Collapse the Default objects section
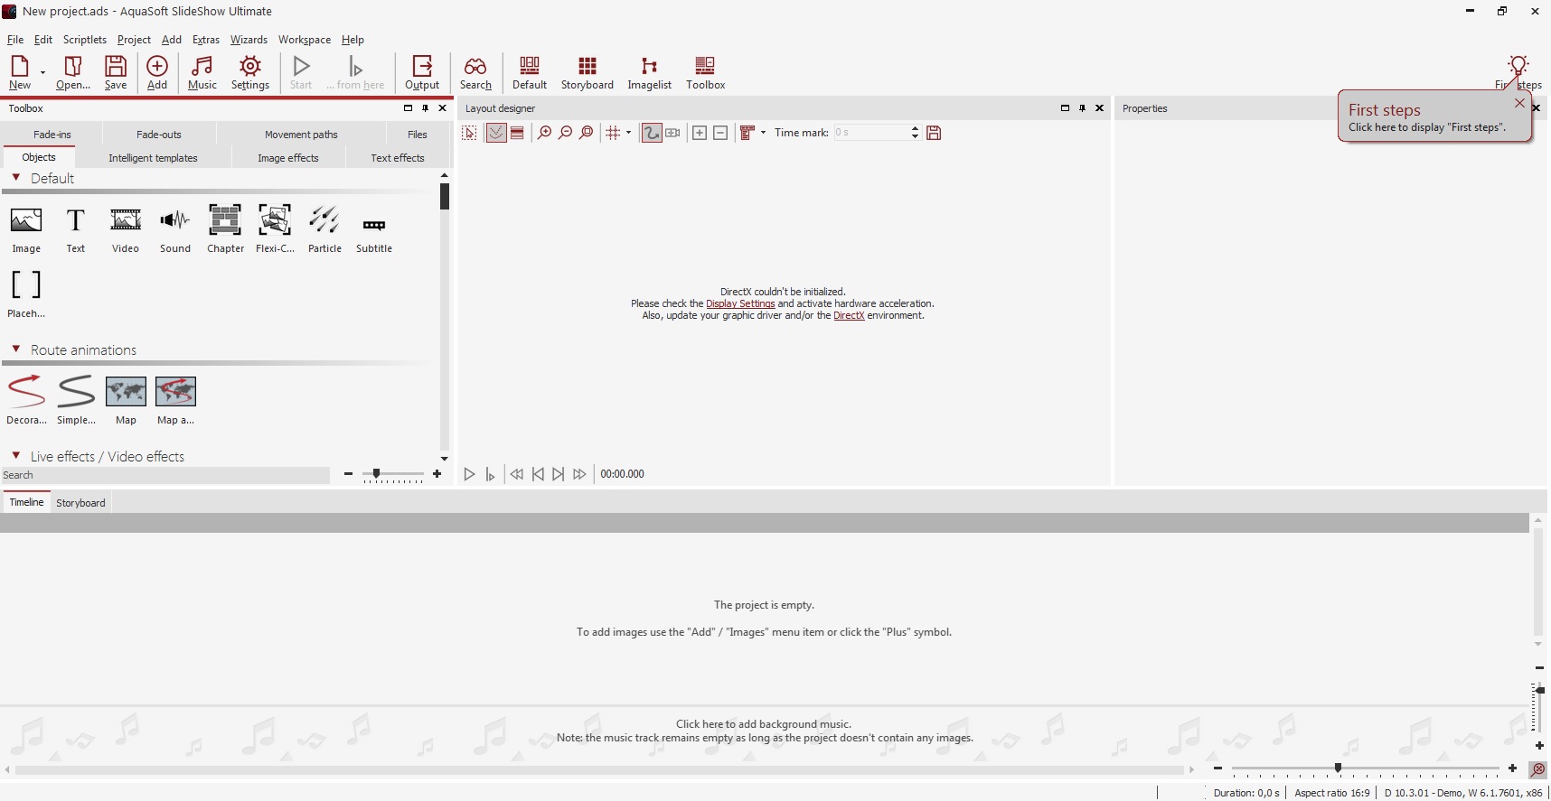 pyautogui.click(x=15, y=178)
